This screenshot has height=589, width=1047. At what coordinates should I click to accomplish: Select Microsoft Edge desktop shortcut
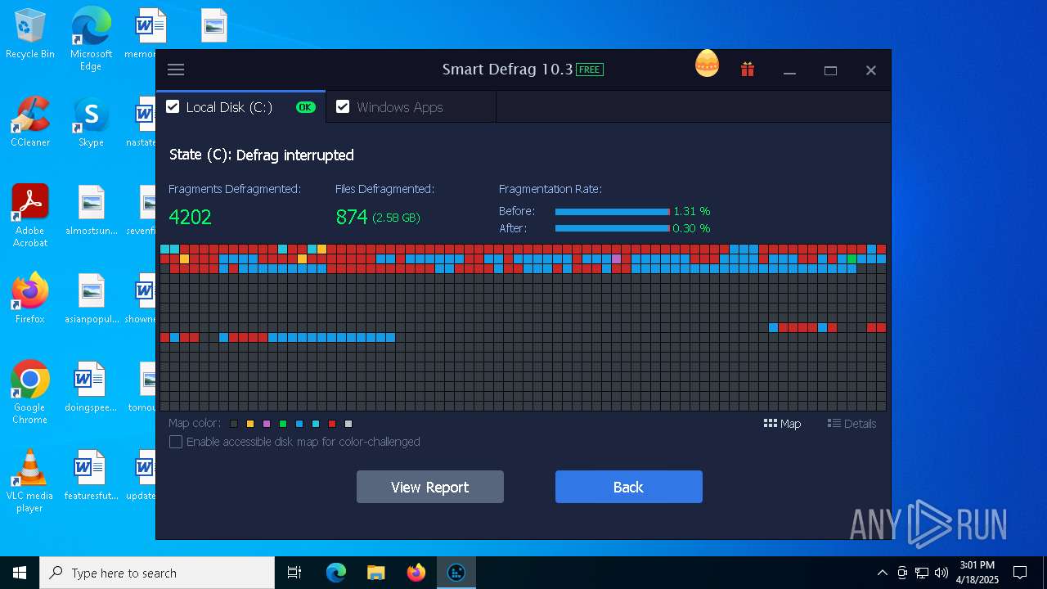point(91,39)
